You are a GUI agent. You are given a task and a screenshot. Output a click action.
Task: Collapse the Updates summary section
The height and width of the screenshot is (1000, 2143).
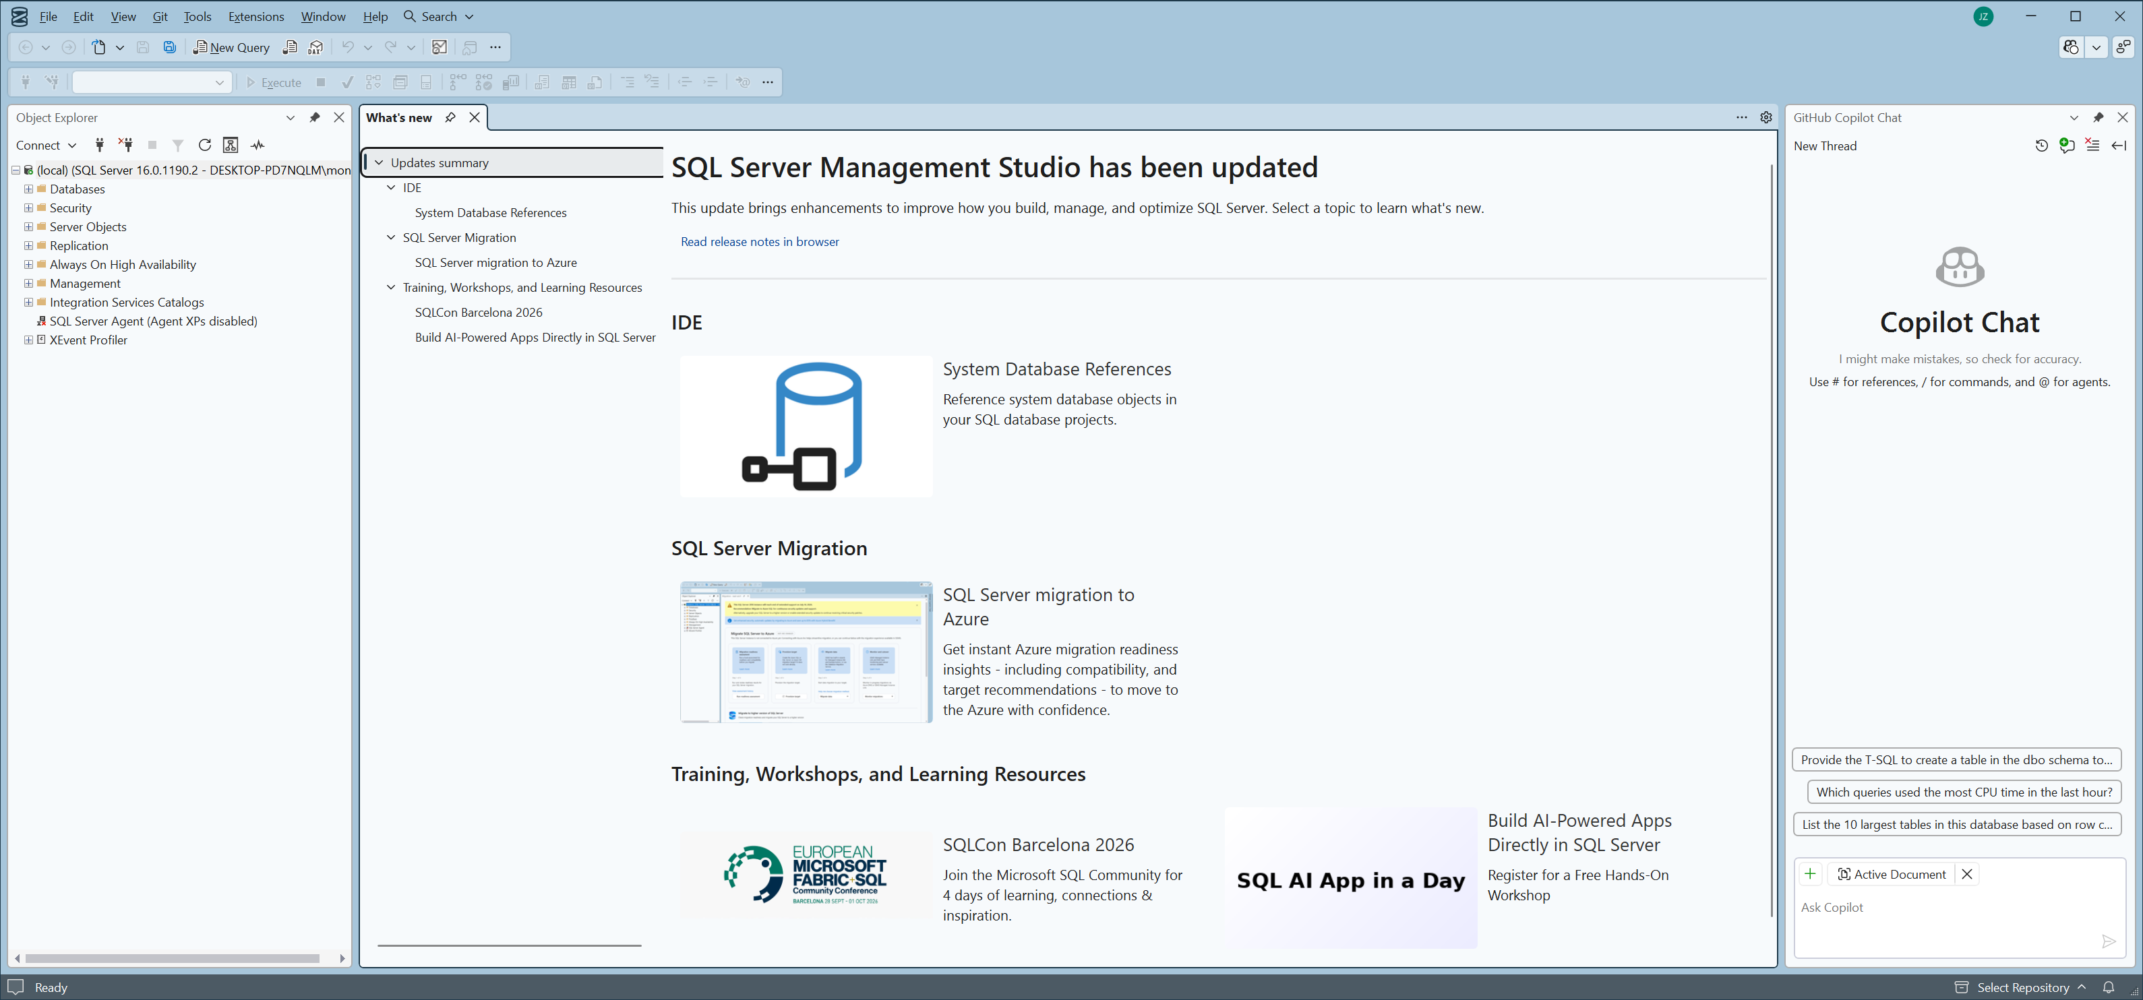[380, 163]
